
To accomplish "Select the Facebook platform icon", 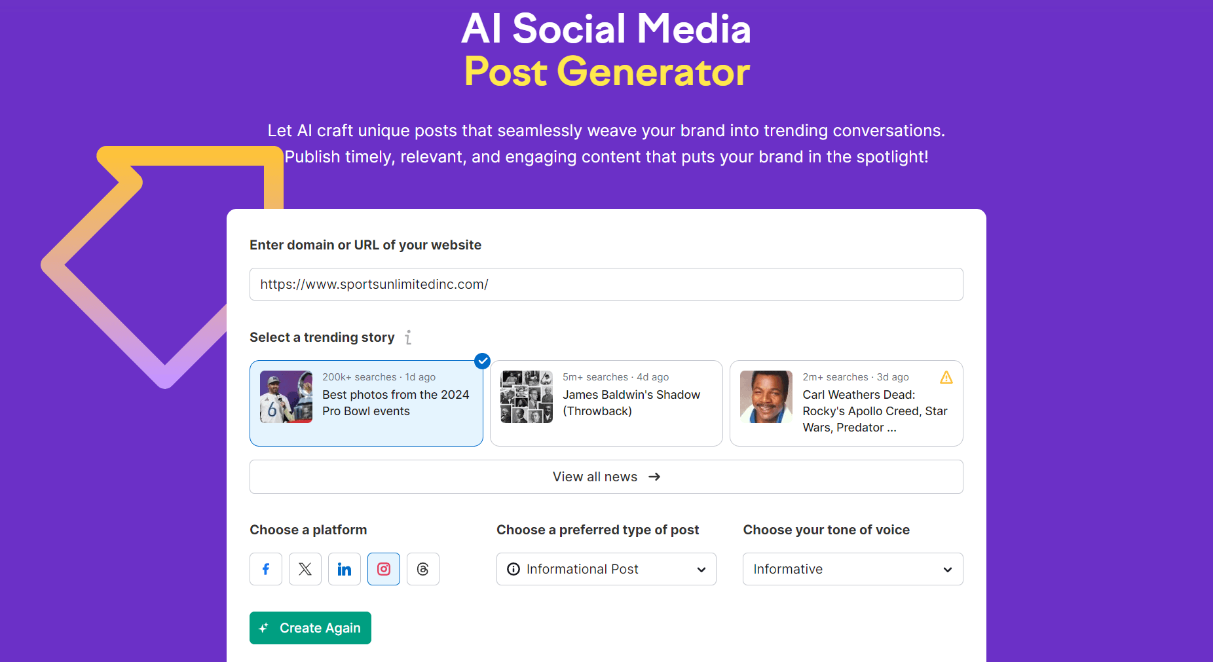I will coord(265,569).
